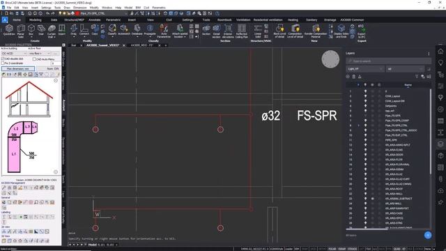Activate the Connect tool in Modify group
This screenshot has width=446, height=251.
coord(84,29)
